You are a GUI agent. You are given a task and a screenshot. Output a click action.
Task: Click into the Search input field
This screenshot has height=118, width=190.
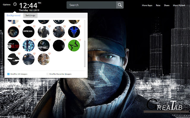click(91, 5)
